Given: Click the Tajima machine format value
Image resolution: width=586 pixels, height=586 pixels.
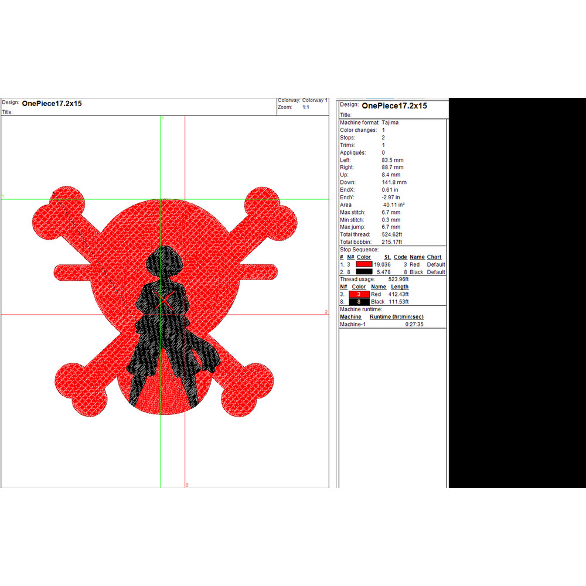Looking at the screenshot, I should point(390,123).
